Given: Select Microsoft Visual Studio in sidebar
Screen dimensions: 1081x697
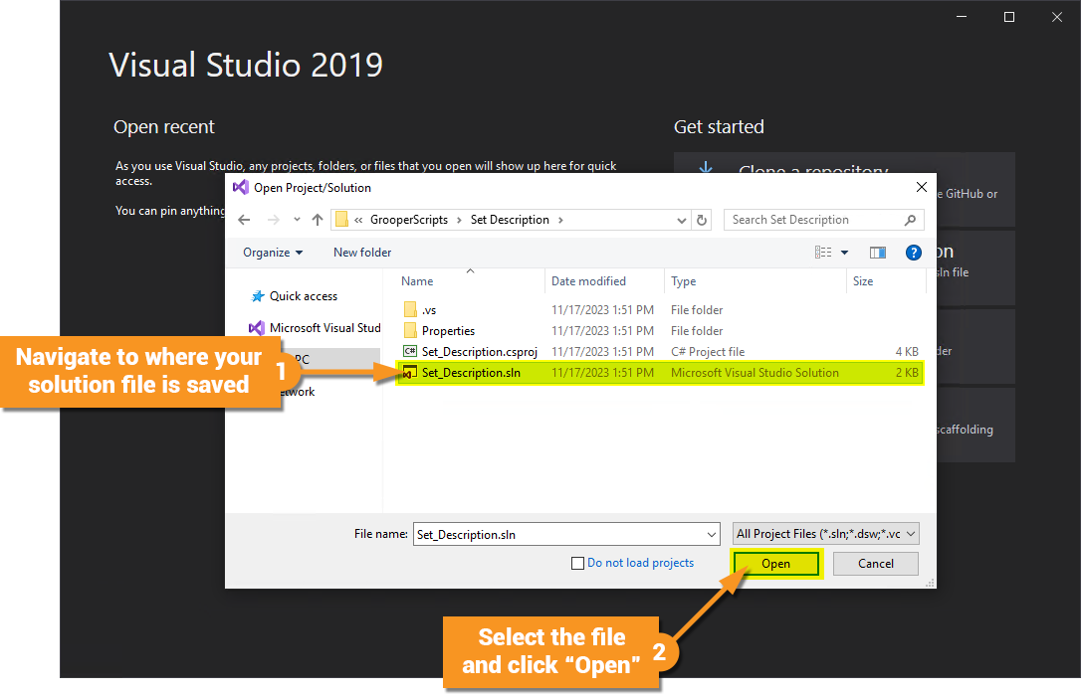Looking at the screenshot, I should (316, 328).
